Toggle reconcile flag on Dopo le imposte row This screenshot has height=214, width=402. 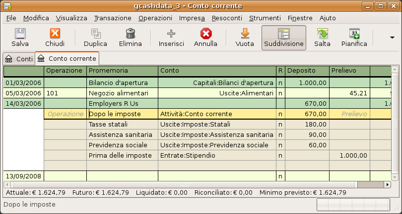(280, 114)
